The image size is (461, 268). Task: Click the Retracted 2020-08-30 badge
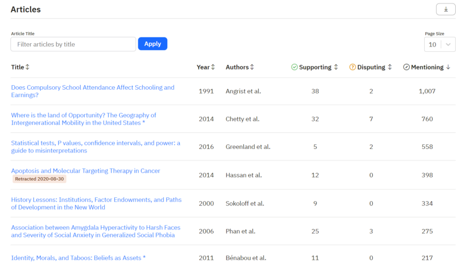(x=40, y=179)
